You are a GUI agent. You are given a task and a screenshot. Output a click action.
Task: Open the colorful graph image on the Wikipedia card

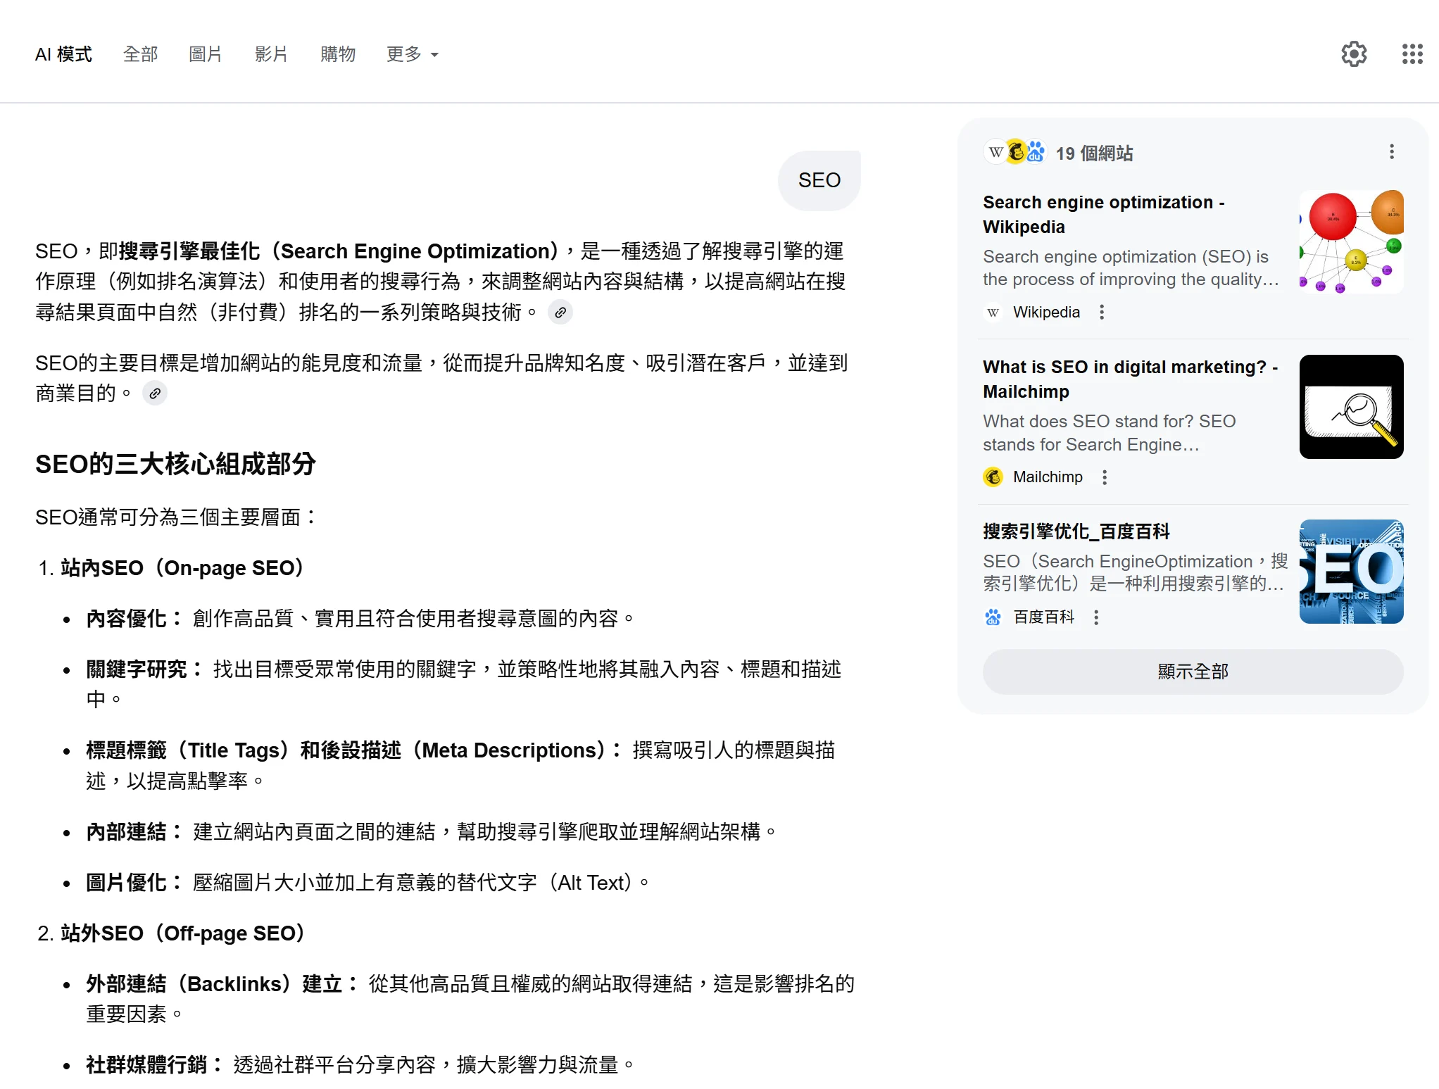(x=1351, y=242)
